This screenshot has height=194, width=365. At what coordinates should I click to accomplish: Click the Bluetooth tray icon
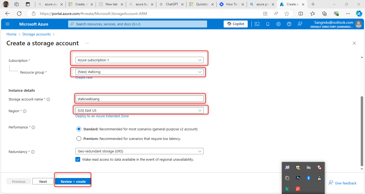click(308, 178)
